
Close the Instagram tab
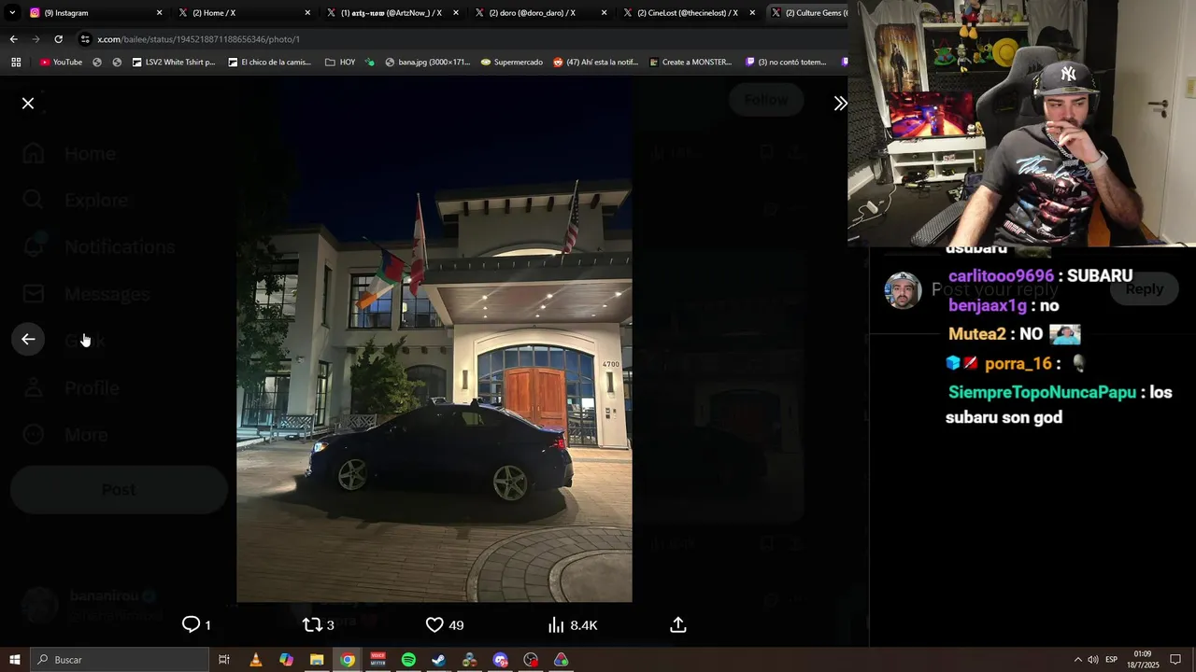point(159,13)
